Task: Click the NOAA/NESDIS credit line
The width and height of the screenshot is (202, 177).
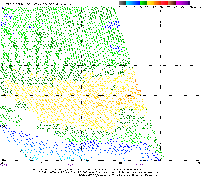Action: (118, 175)
